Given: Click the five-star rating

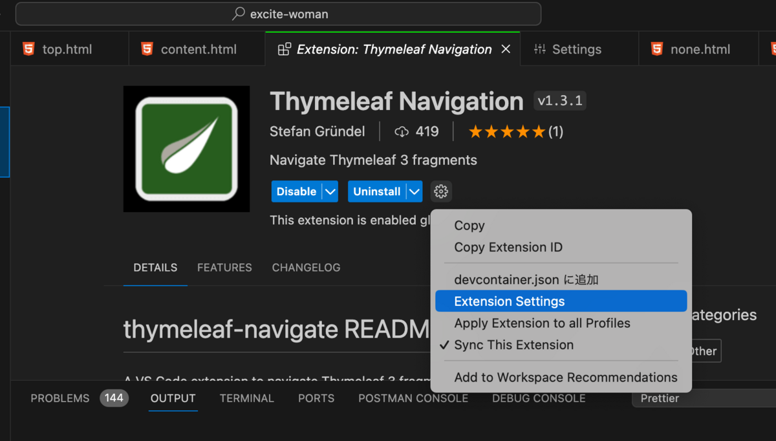Looking at the screenshot, I should (507, 132).
